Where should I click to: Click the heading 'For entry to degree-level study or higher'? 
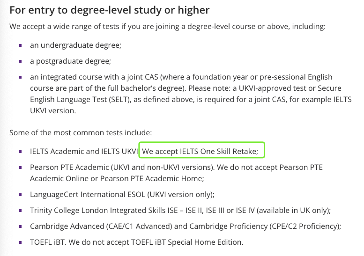pyautogui.click(x=109, y=10)
